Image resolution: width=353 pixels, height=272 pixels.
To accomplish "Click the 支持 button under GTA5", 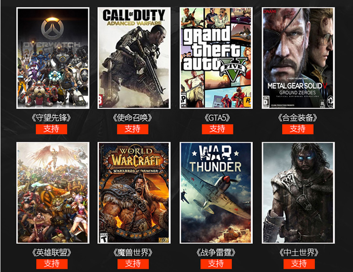I will pyautogui.click(x=217, y=129).
